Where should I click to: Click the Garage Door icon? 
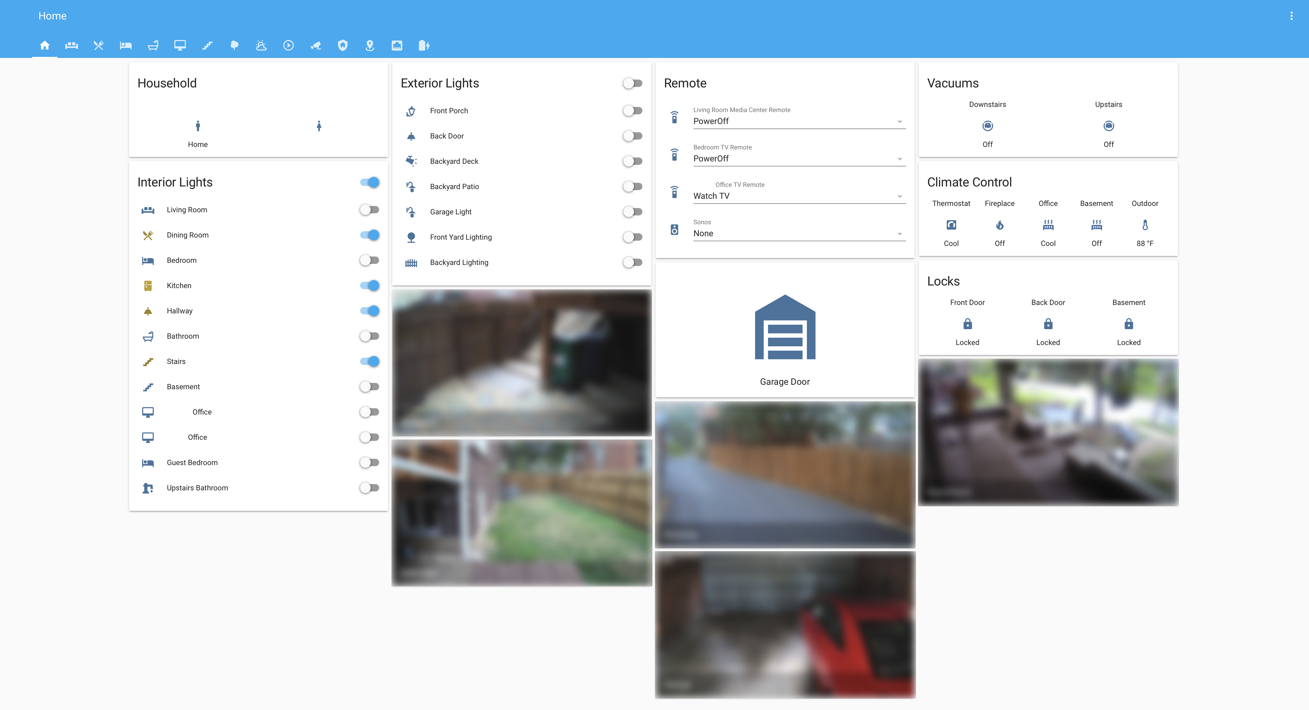(x=785, y=327)
